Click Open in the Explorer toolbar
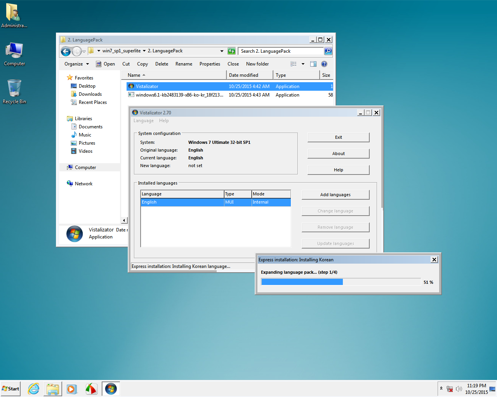Image resolution: width=497 pixels, height=397 pixels. click(x=106, y=64)
